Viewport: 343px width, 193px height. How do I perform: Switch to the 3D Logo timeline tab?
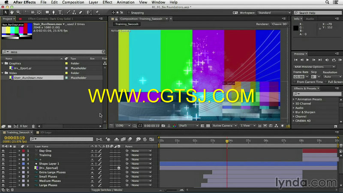point(45,133)
